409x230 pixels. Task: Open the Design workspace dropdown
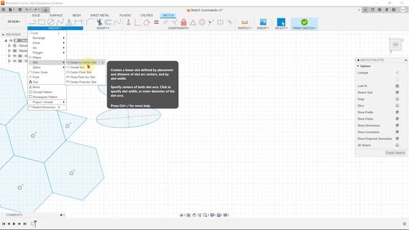[x=14, y=22]
